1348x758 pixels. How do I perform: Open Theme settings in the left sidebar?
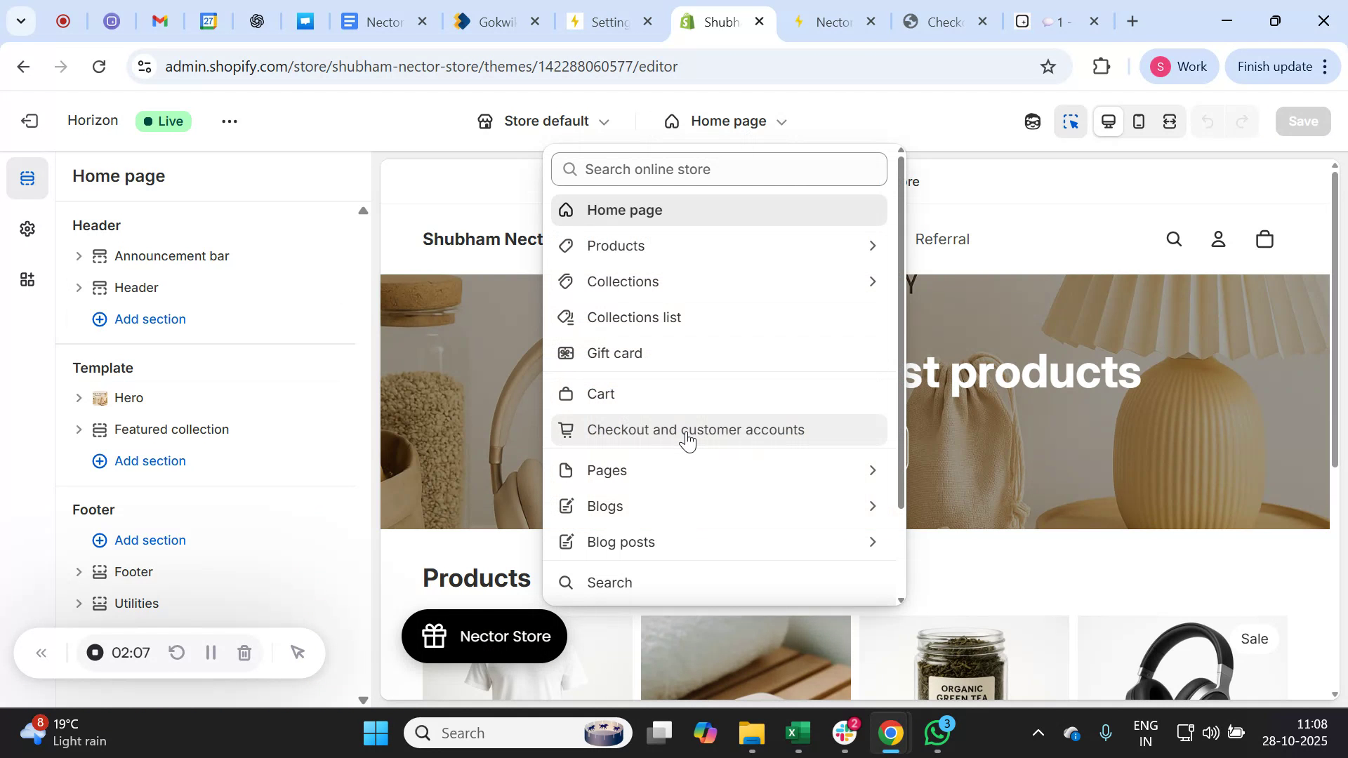27,229
